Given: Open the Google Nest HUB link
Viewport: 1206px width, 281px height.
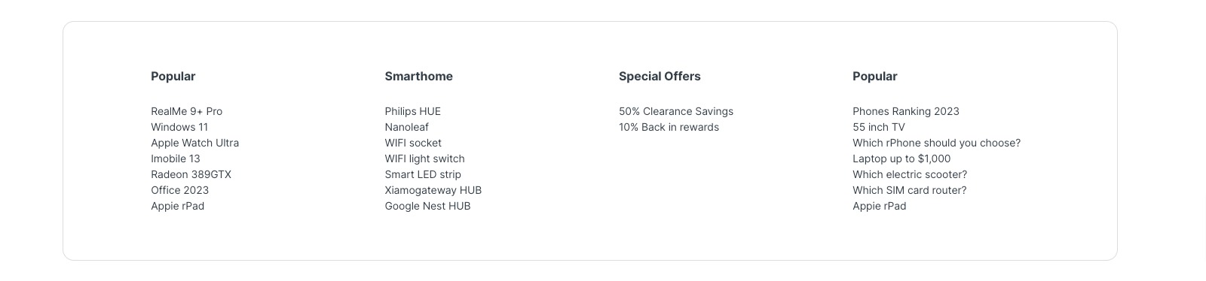Looking at the screenshot, I should pyautogui.click(x=427, y=206).
